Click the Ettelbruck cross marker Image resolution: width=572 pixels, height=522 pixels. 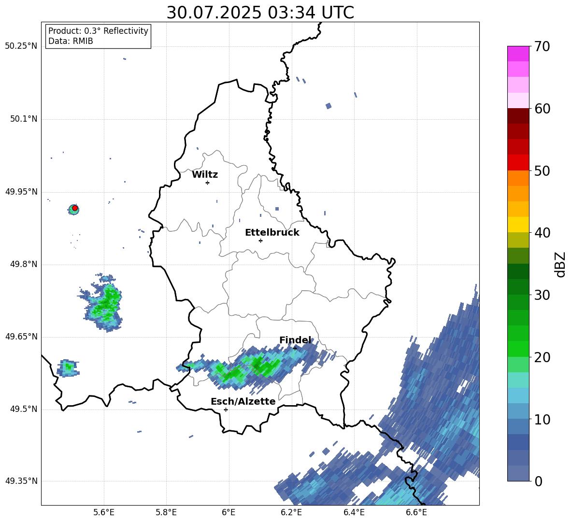click(x=260, y=240)
